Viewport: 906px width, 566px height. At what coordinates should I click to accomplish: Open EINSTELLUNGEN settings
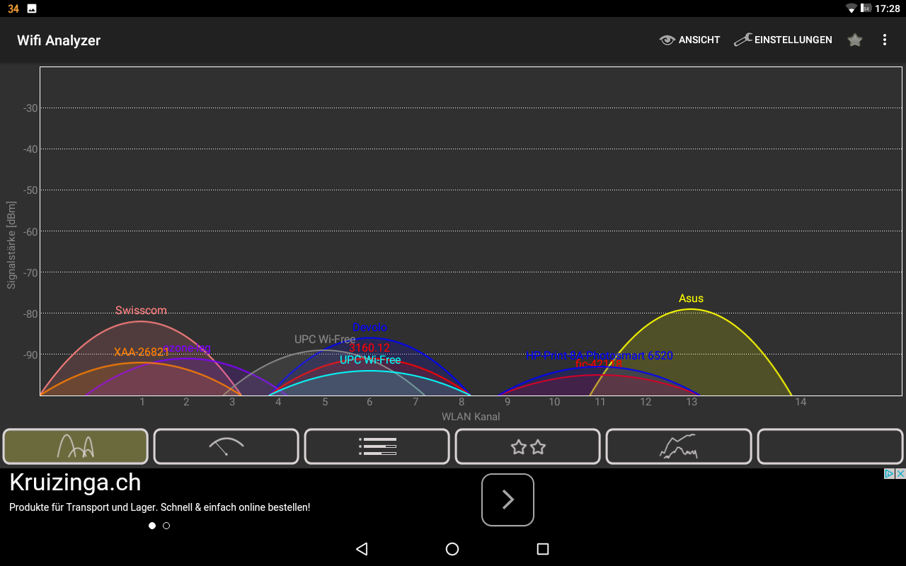pos(783,40)
